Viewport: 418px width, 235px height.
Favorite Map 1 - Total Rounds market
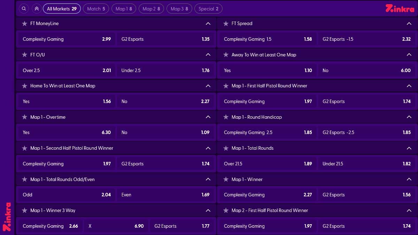click(x=226, y=148)
